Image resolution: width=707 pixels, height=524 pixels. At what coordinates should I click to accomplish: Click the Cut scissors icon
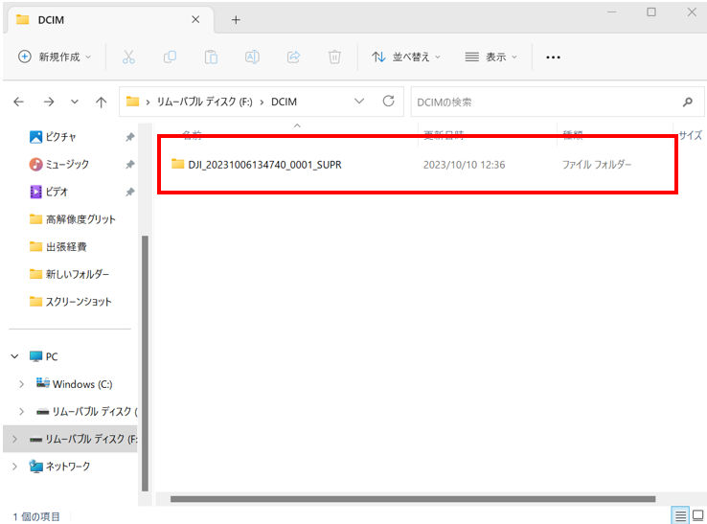coord(128,57)
